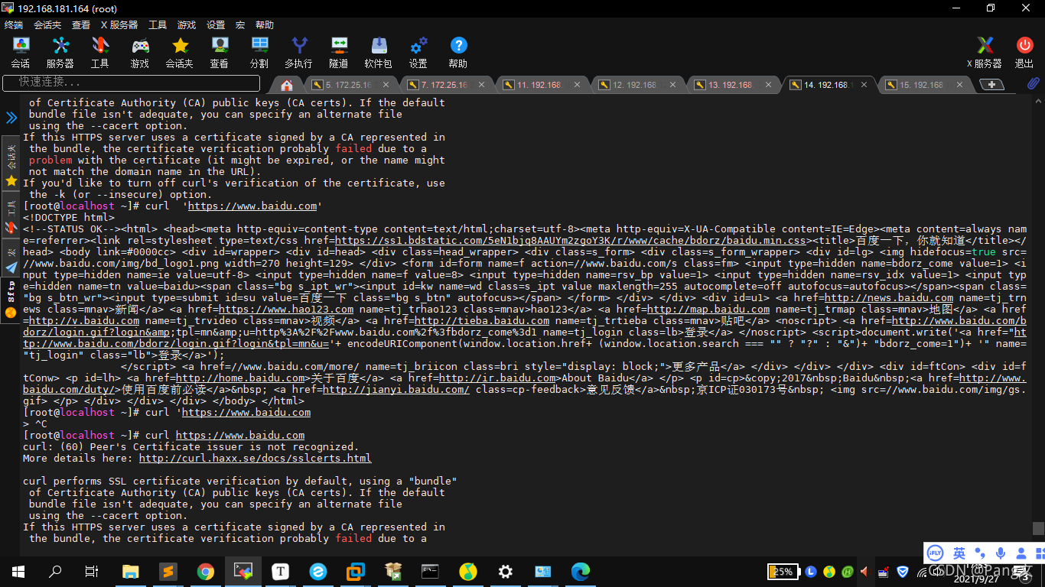Click the 隧道 (Tunneling) toolbar icon
The image size is (1045, 587).
point(339,53)
